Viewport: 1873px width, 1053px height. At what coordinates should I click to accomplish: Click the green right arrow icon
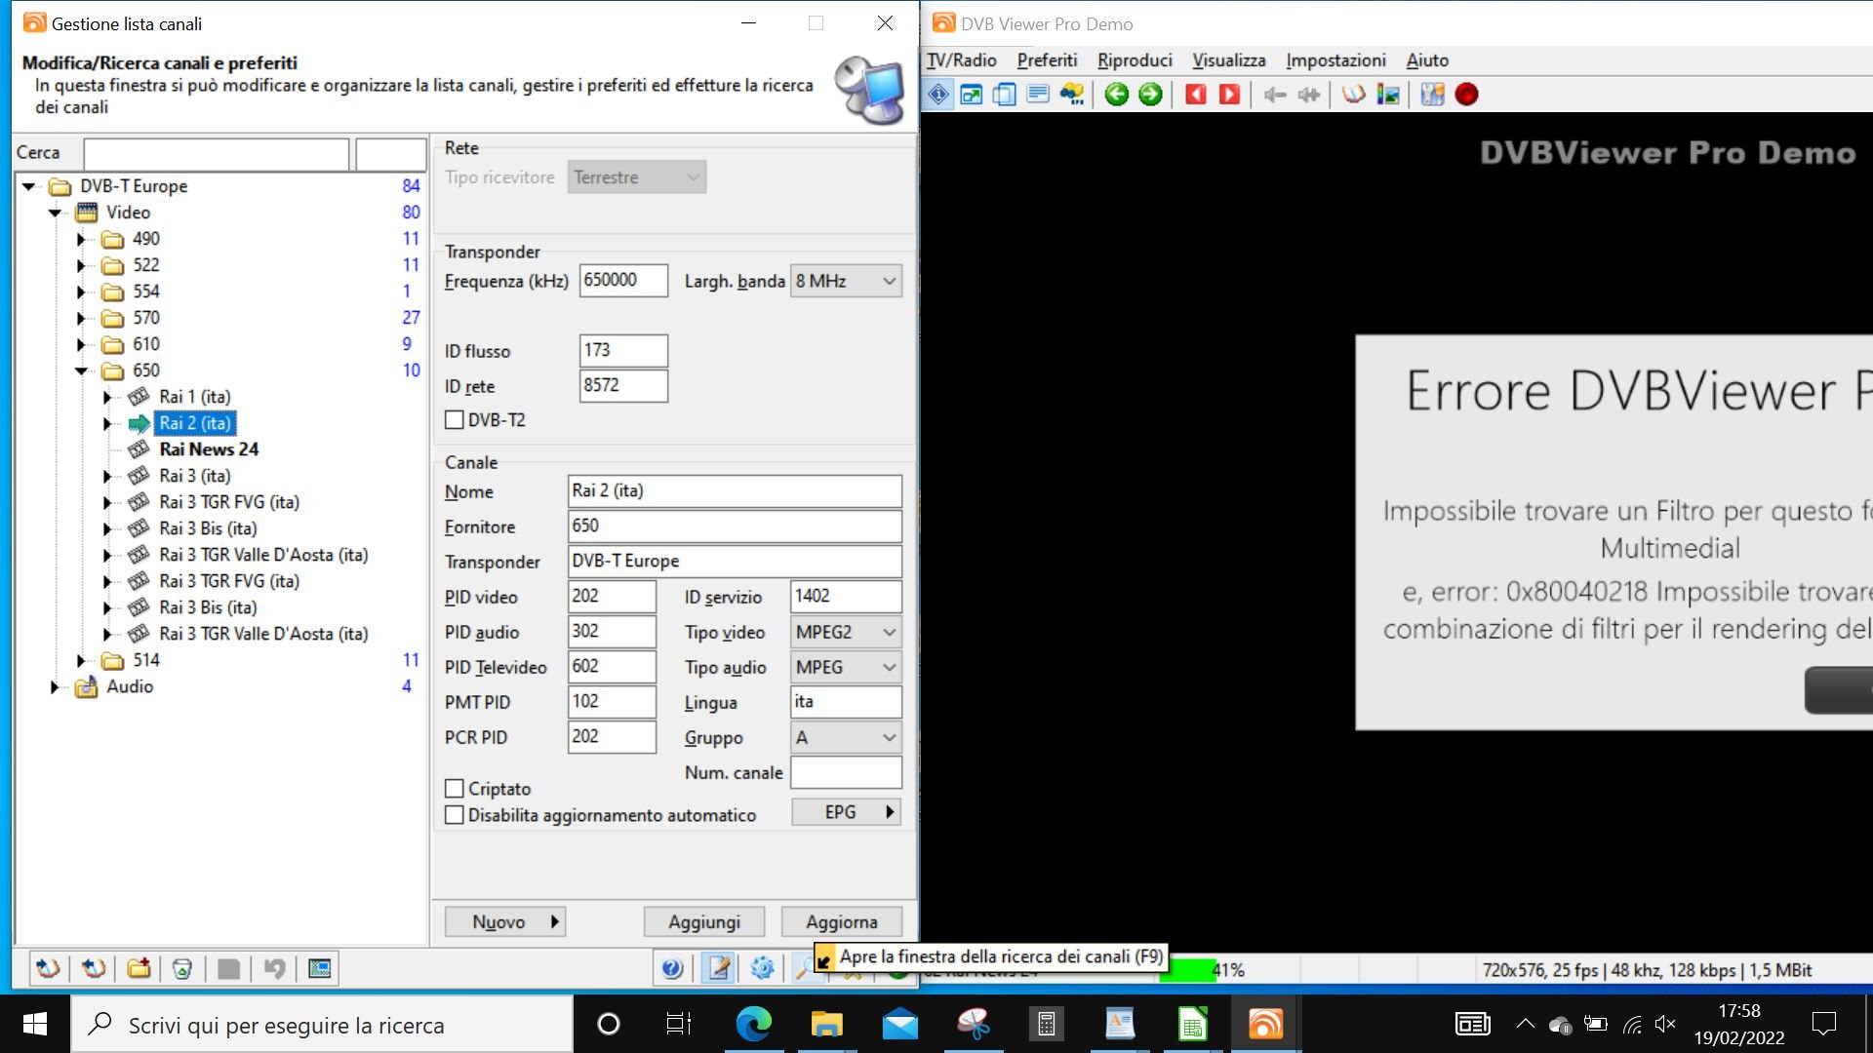tap(1151, 95)
